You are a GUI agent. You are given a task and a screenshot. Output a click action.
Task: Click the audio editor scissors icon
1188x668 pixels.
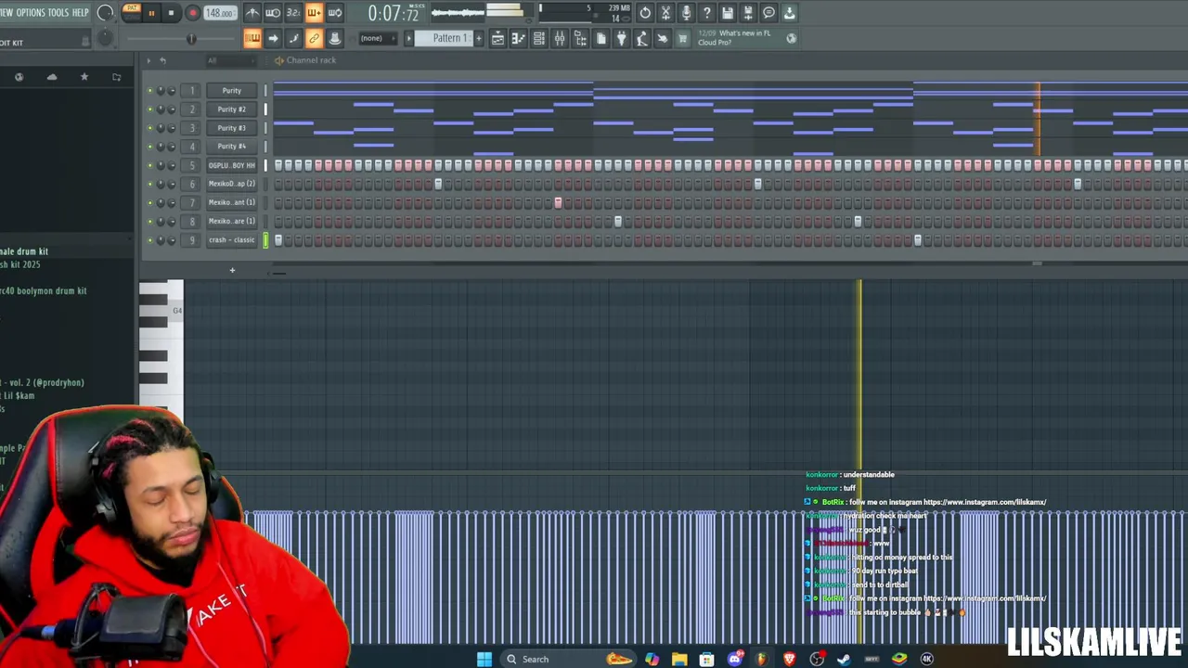[665, 13]
